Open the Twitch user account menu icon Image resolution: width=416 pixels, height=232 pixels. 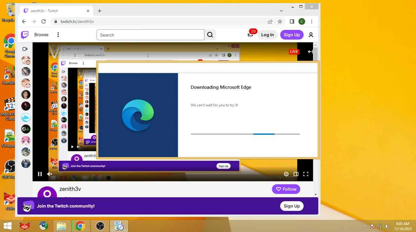pyautogui.click(x=311, y=35)
